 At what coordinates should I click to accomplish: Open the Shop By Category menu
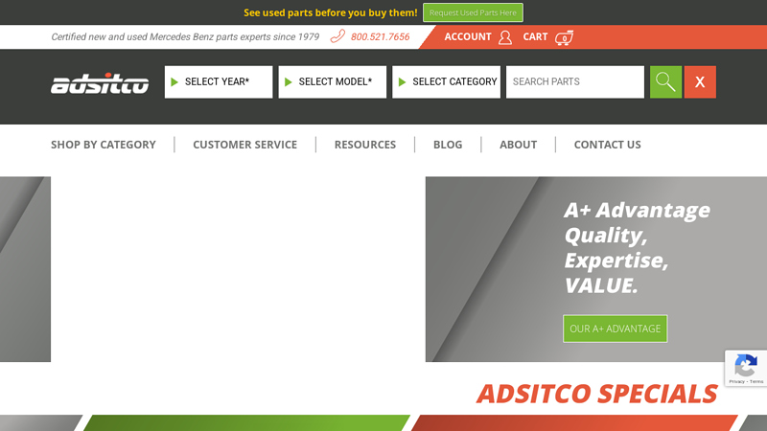point(104,145)
